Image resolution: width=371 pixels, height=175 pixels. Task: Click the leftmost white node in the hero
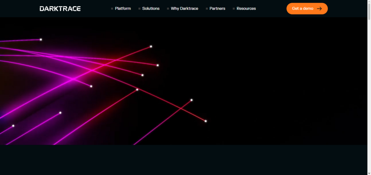(x=13, y=126)
